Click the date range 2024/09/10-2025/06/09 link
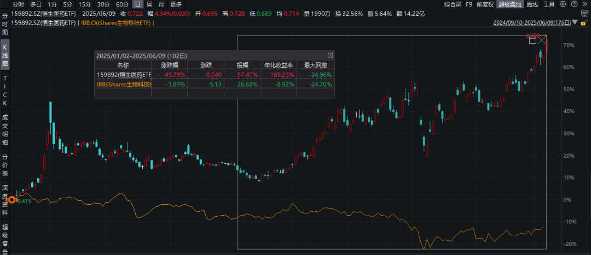This screenshot has height=255, width=591. coord(532,22)
